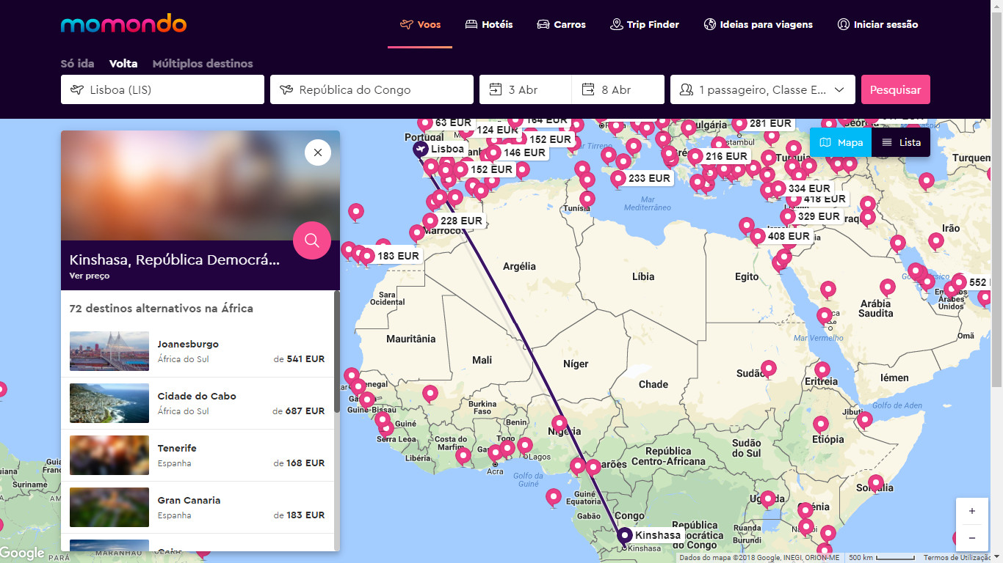Viewport: 1003px width, 563px height.
Task: Zoom out on the map
Action: (971, 537)
